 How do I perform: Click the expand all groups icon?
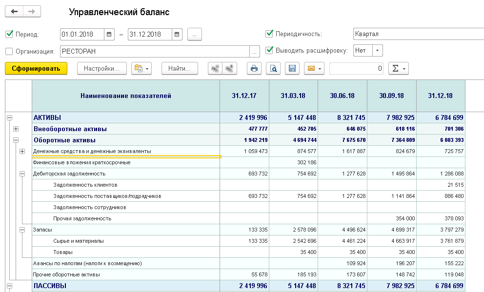(229, 69)
